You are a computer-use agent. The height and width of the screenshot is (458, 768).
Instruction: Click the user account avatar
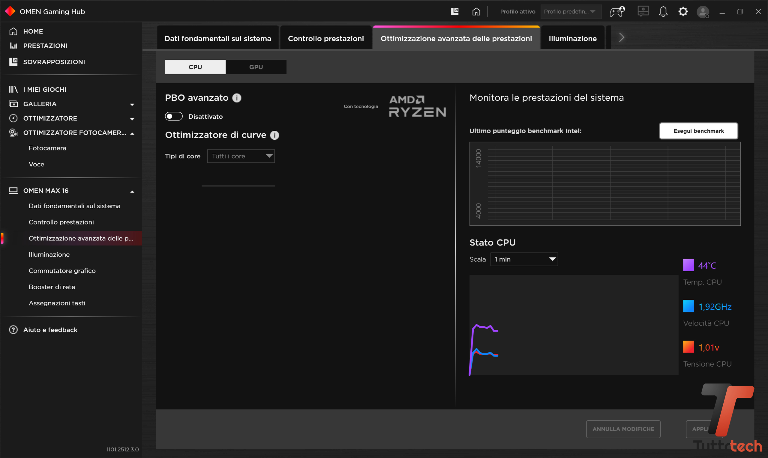pos(703,12)
